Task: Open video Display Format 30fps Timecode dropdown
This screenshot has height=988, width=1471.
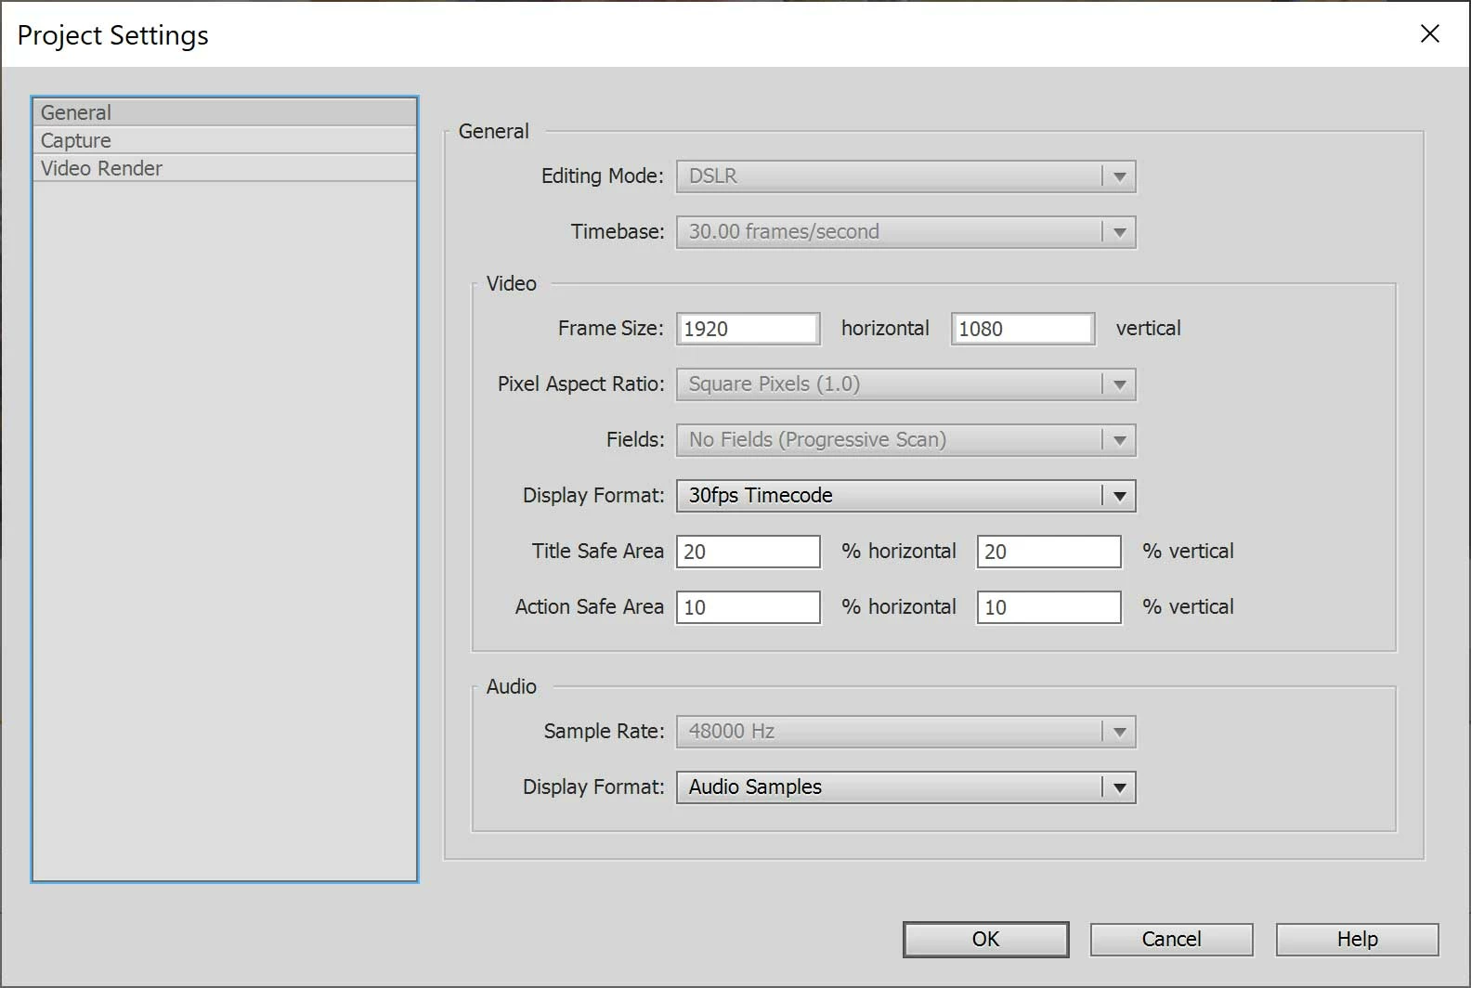Action: [x=905, y=496]
